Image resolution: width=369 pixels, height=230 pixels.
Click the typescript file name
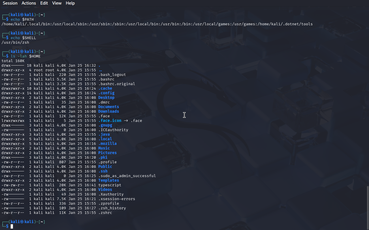[110, 185]
